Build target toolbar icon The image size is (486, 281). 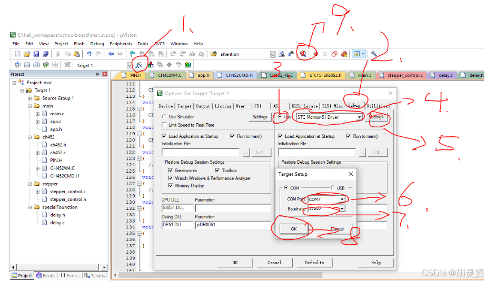click(27, 64)
